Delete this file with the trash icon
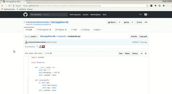 tap(146, 54)
